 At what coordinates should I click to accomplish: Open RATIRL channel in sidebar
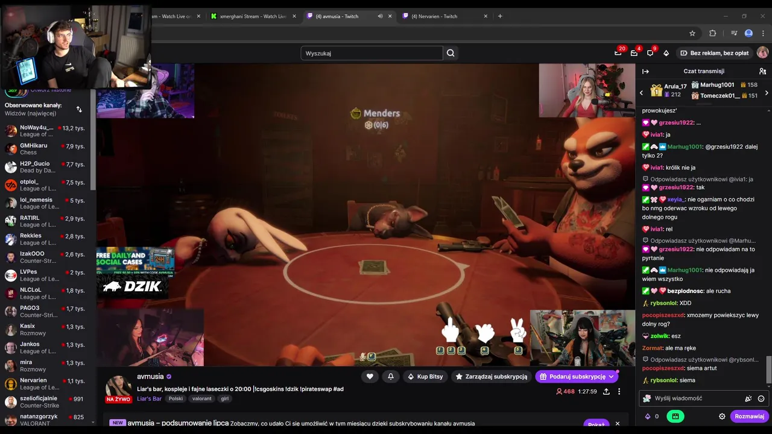45,221
